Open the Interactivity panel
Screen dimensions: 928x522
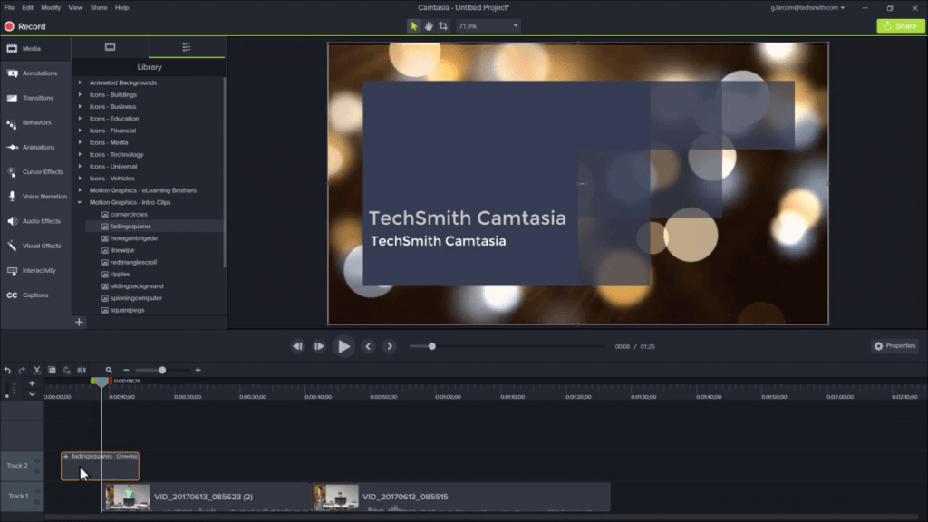coord(35,270)
